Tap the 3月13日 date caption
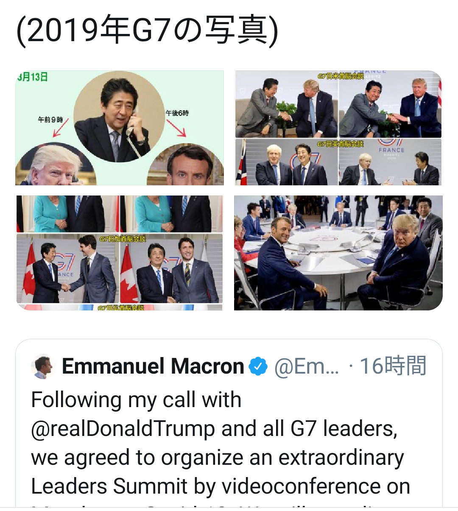Image resolution: width=458 pixels, height=511 pixels. (x=32, y=77)
